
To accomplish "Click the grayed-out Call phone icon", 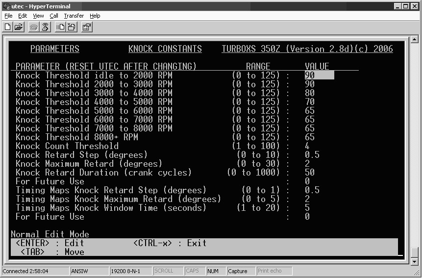I will tap(34, 27).
